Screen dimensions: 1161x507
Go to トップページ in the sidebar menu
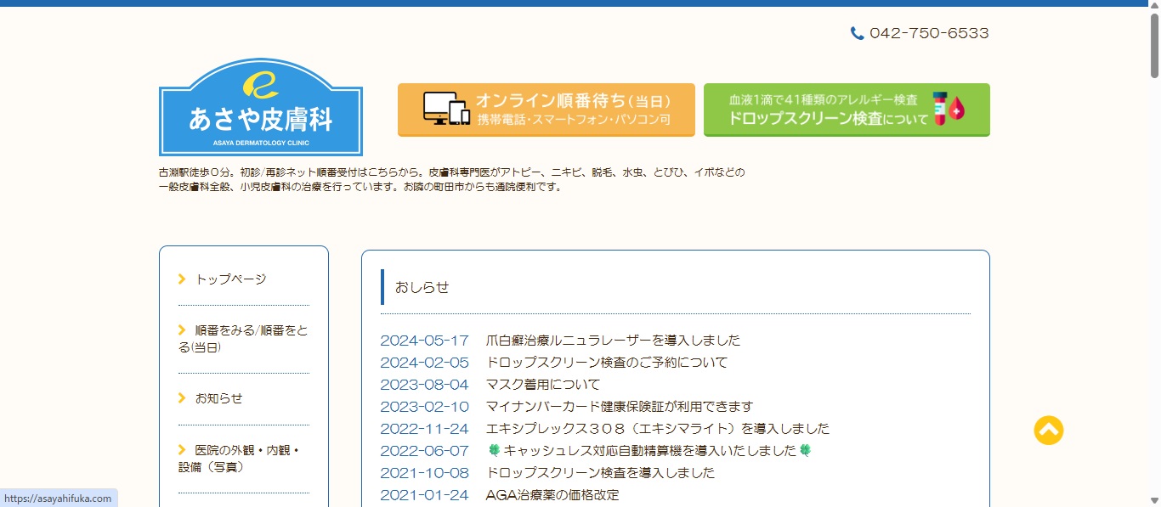(230, 279)
